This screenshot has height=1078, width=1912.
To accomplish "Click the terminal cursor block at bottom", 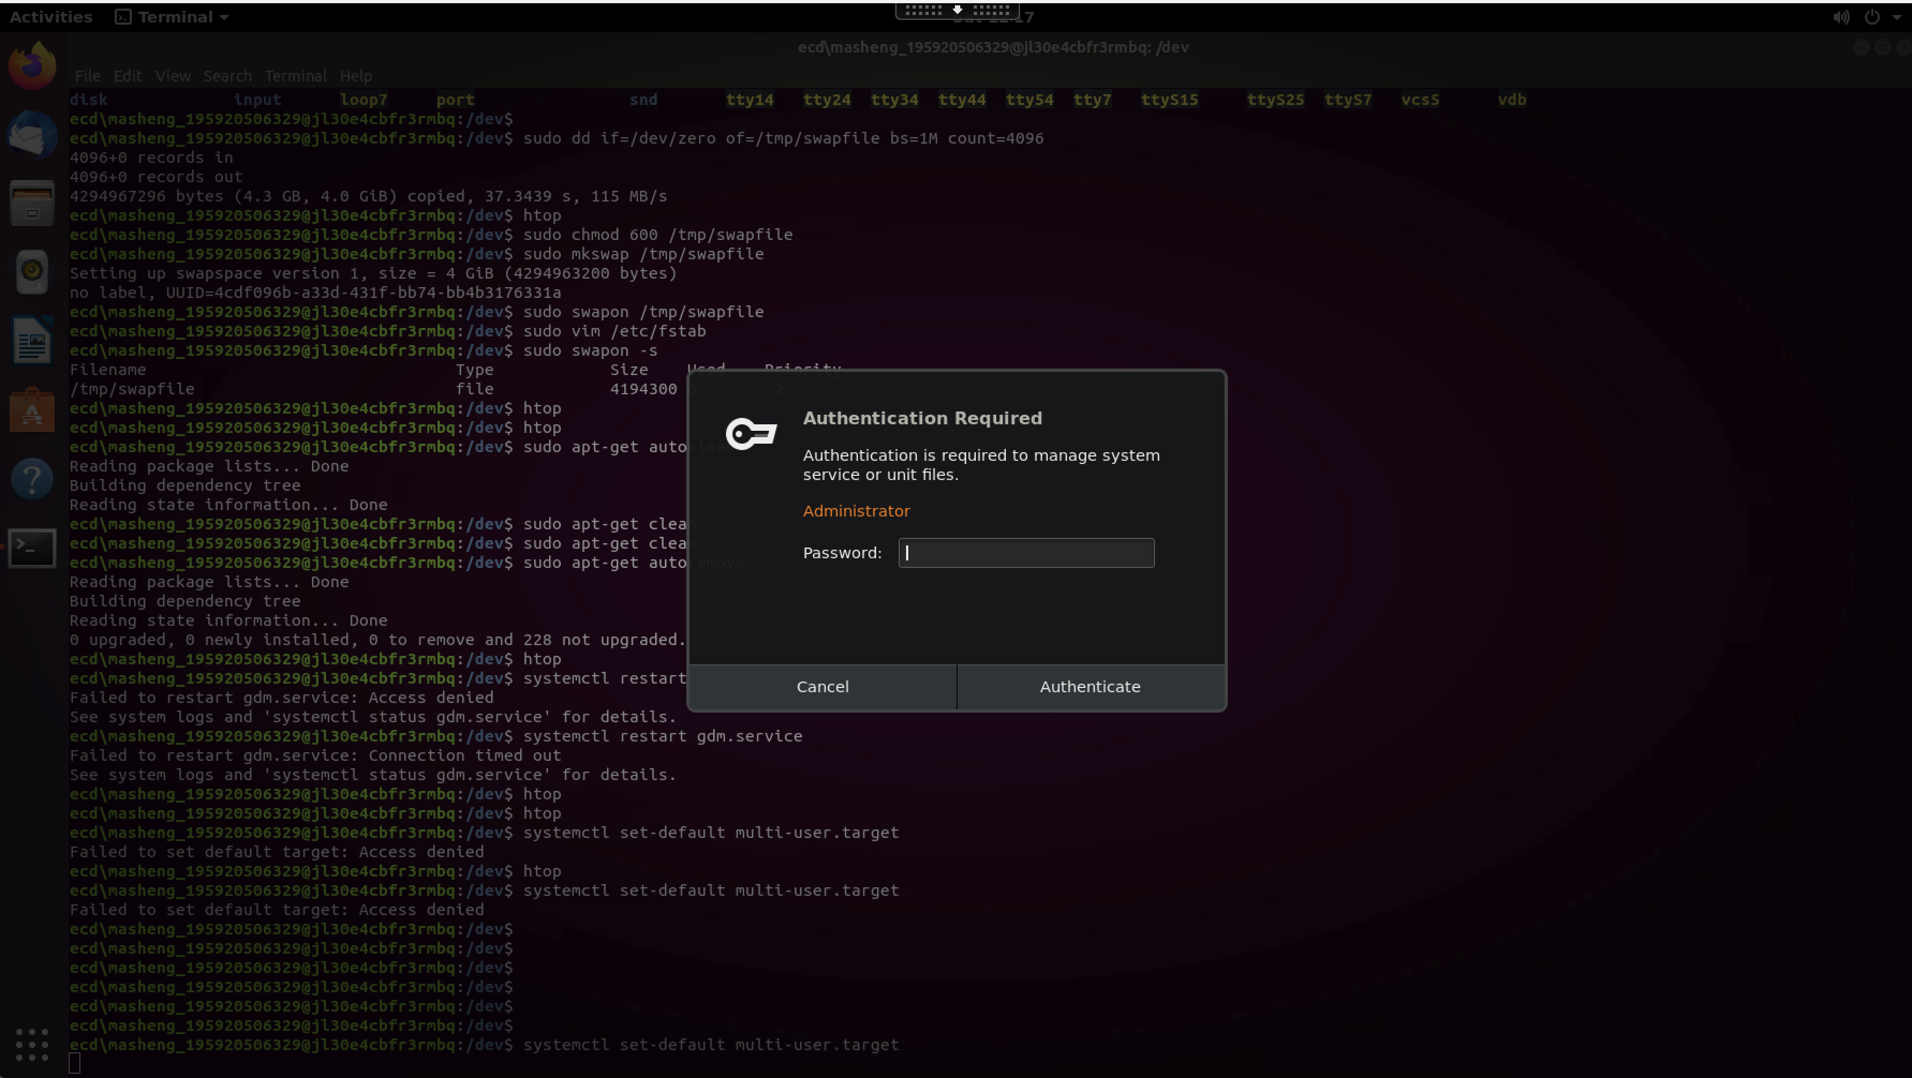I will (x=74, y=1064).
